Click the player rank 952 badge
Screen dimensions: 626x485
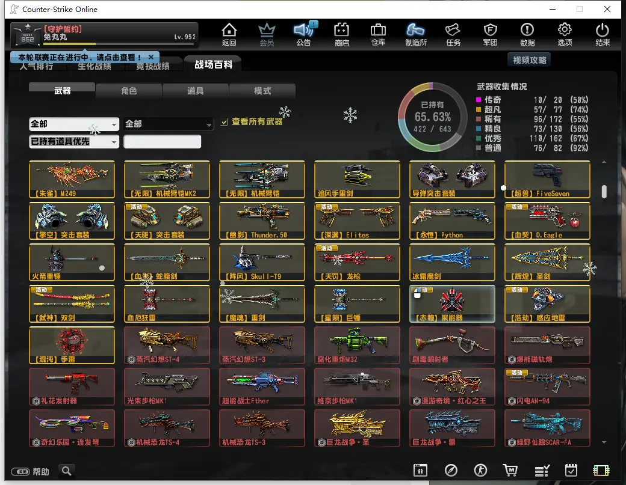click(x=27, y=34)
